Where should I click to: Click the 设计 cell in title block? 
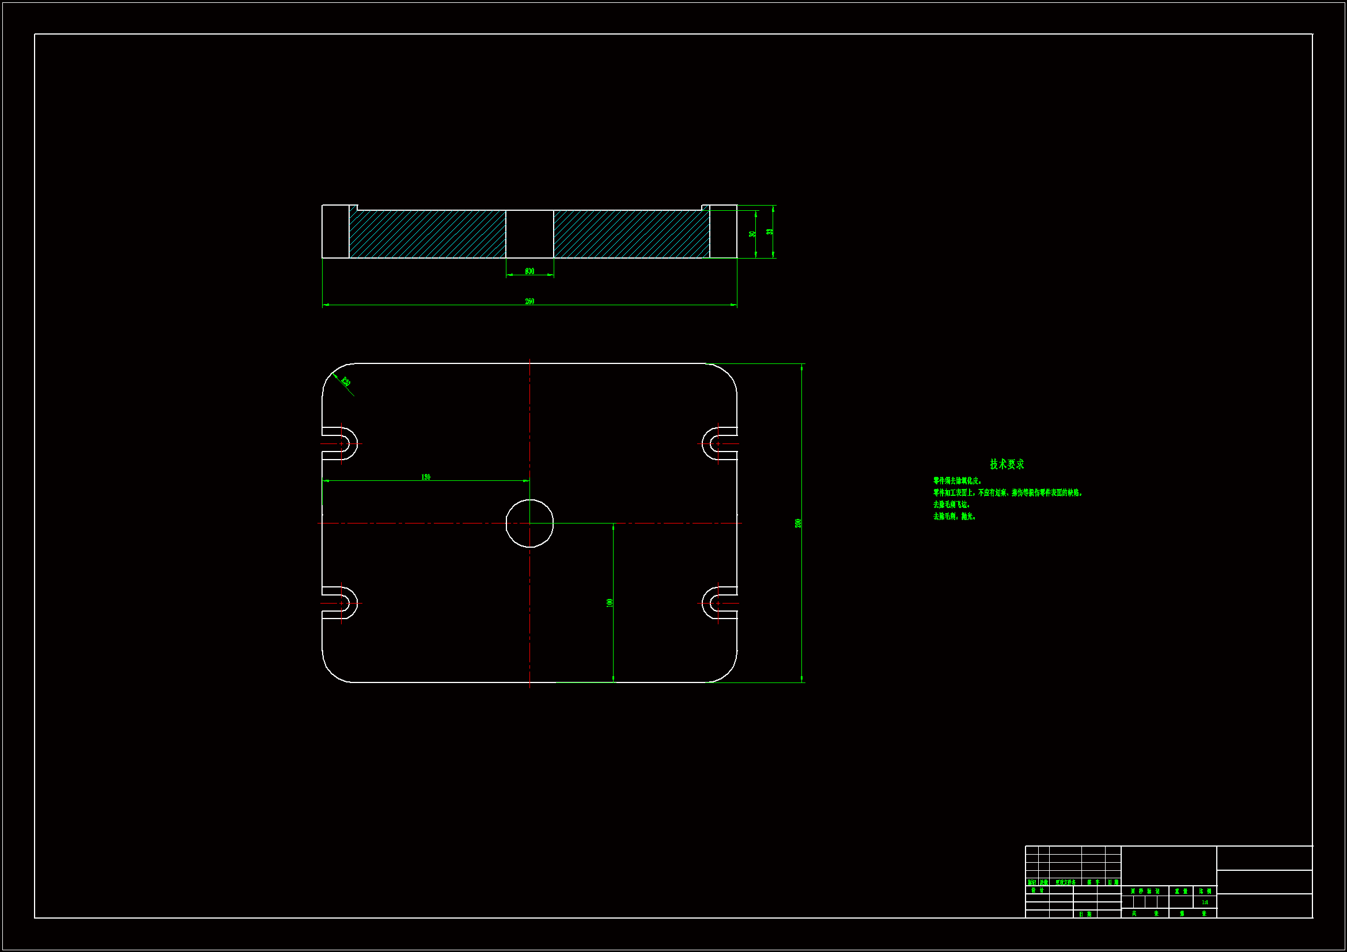tap(1037, 890)
